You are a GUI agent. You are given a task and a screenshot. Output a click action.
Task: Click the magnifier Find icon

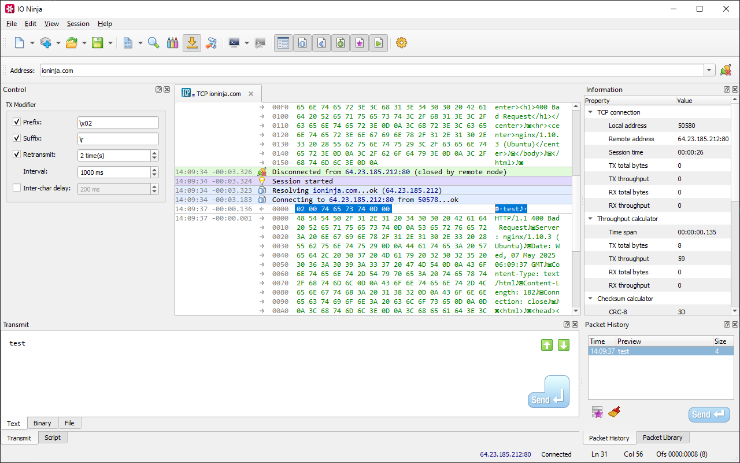click(x=153, y=43)
